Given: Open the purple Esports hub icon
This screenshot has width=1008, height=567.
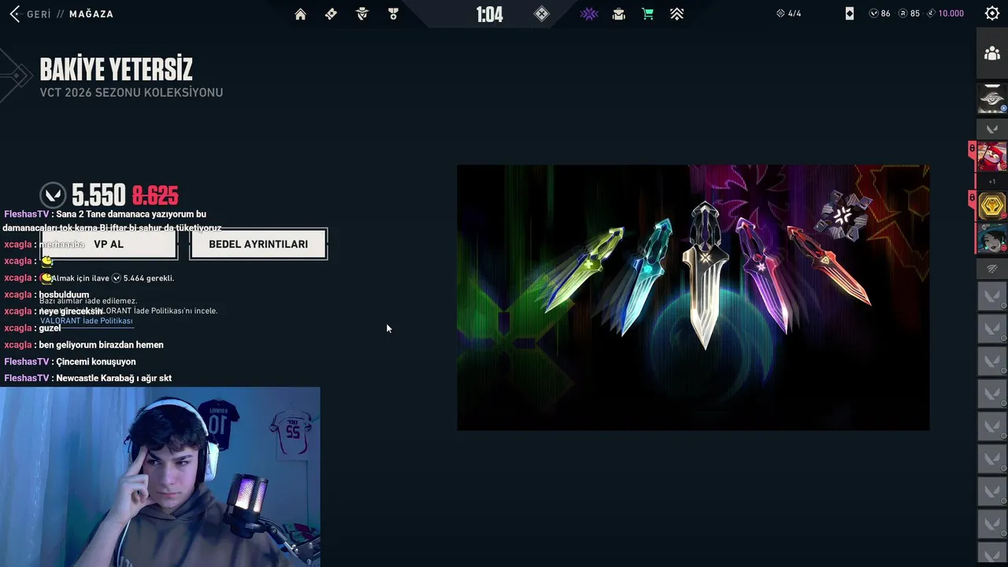Looking at the screenshot, I should click(x=589, y=13).
